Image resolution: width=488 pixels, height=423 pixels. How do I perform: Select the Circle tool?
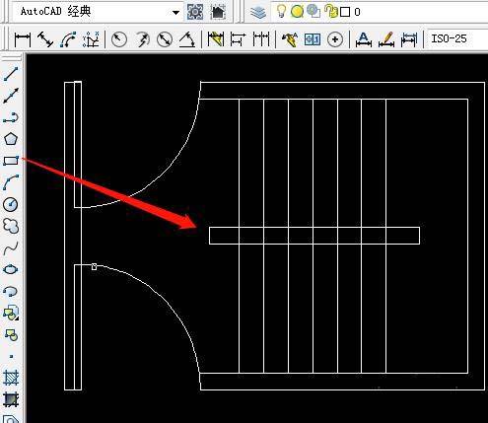coord(11,204)
